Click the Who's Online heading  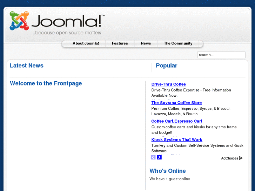(168, 171)
